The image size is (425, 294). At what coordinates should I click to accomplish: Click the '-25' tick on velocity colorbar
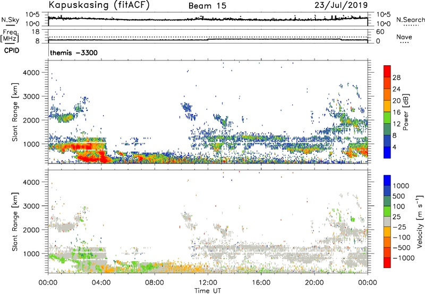399,227
